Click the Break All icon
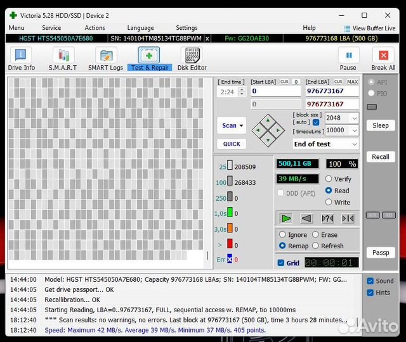Image resolution: width=406 pixels, height=342 pixels. 383,56
